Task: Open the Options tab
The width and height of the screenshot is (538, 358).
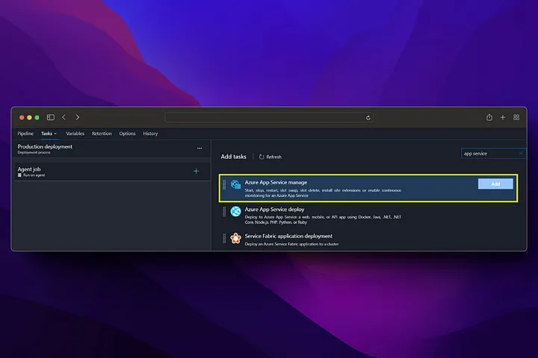Action: 127,134
